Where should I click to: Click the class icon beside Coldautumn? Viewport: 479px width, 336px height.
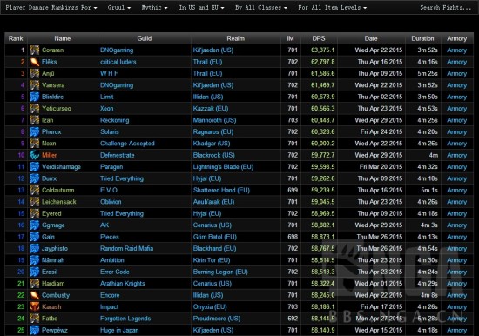pyautogui.click(x=34, y=190)
